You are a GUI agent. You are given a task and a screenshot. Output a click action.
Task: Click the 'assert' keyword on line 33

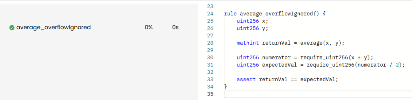246,79
